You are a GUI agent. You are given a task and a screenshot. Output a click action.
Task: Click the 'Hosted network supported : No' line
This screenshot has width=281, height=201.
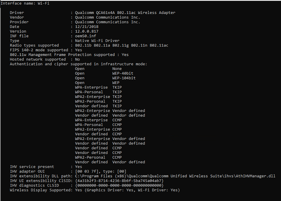pyautogui.click(x=45, y=59)
